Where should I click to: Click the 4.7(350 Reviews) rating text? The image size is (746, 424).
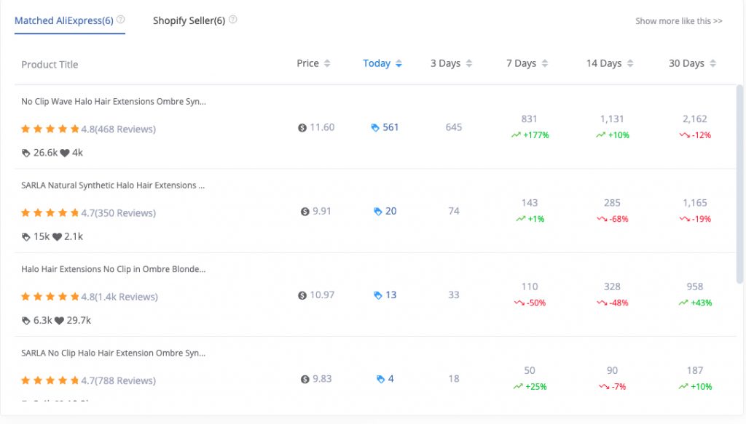(x=118, y=212)
